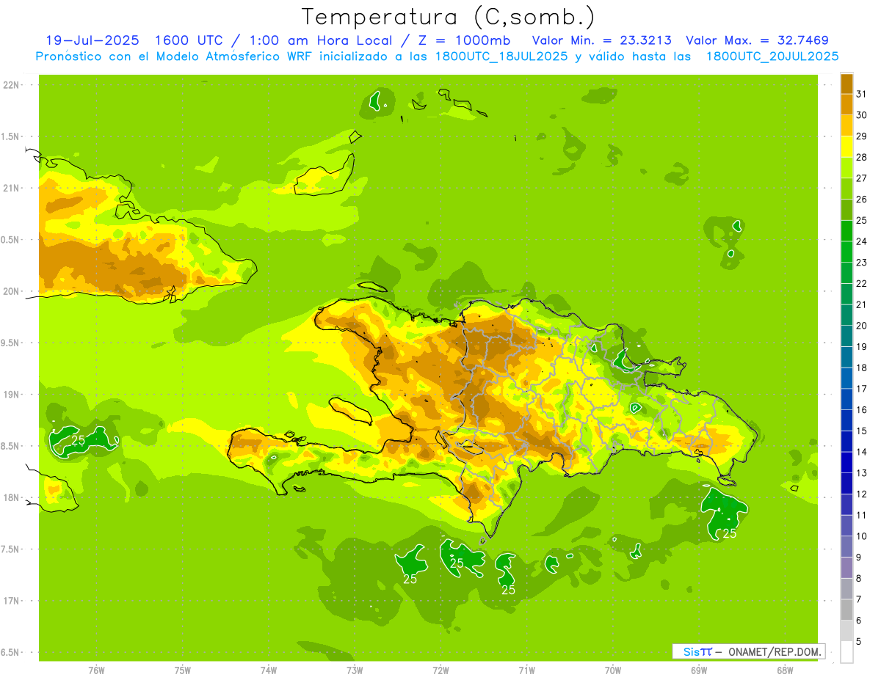
Task: Click the legend value "31"
Action: point(862,94)
